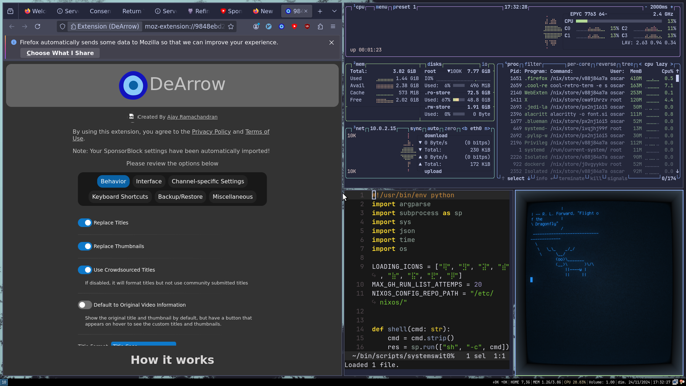686x386 pixels.
Task: Open Firefox recent browsing list icon
Action: (10, 11)
